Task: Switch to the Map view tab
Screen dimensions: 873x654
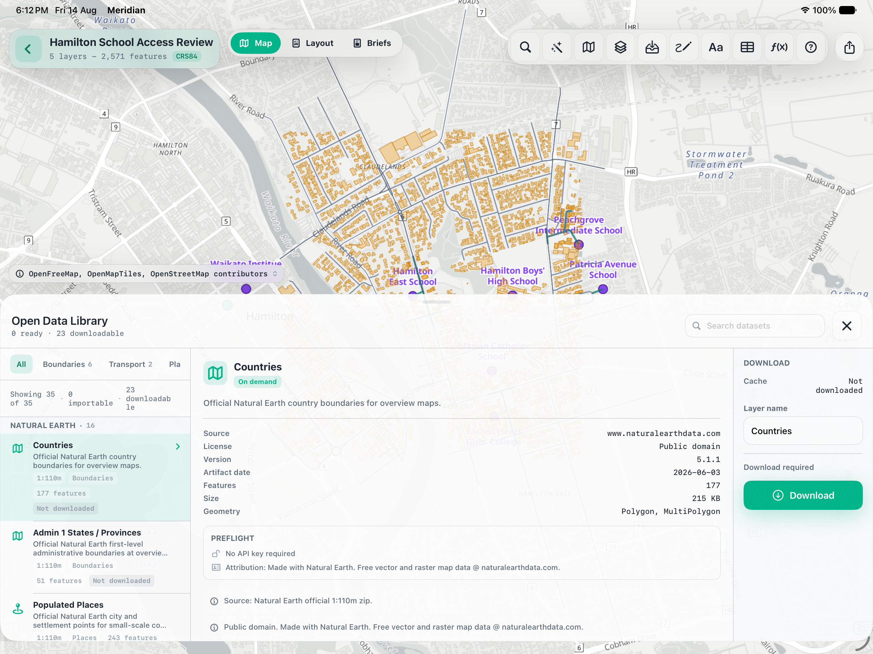Action: pos(256,43)
